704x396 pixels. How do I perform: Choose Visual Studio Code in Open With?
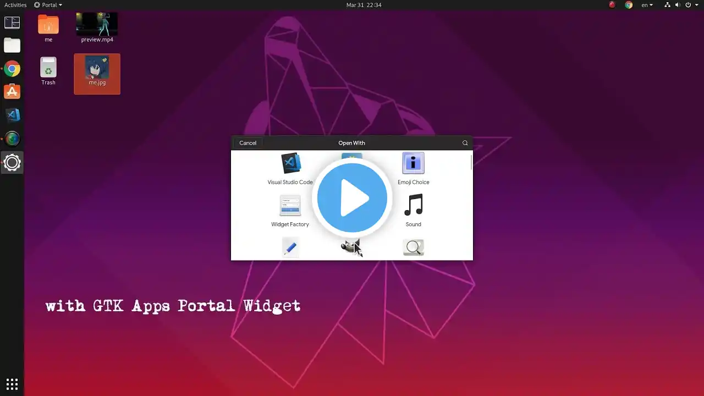point(290,169)
